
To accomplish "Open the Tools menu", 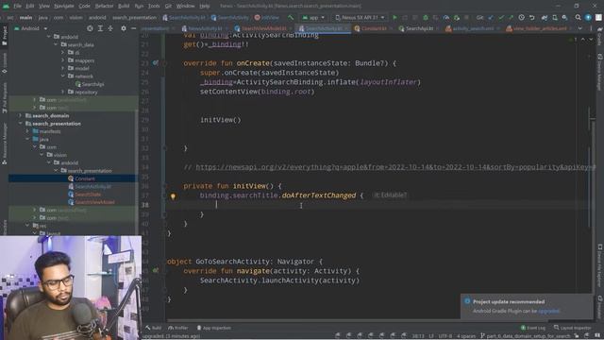I will (154, 6).
